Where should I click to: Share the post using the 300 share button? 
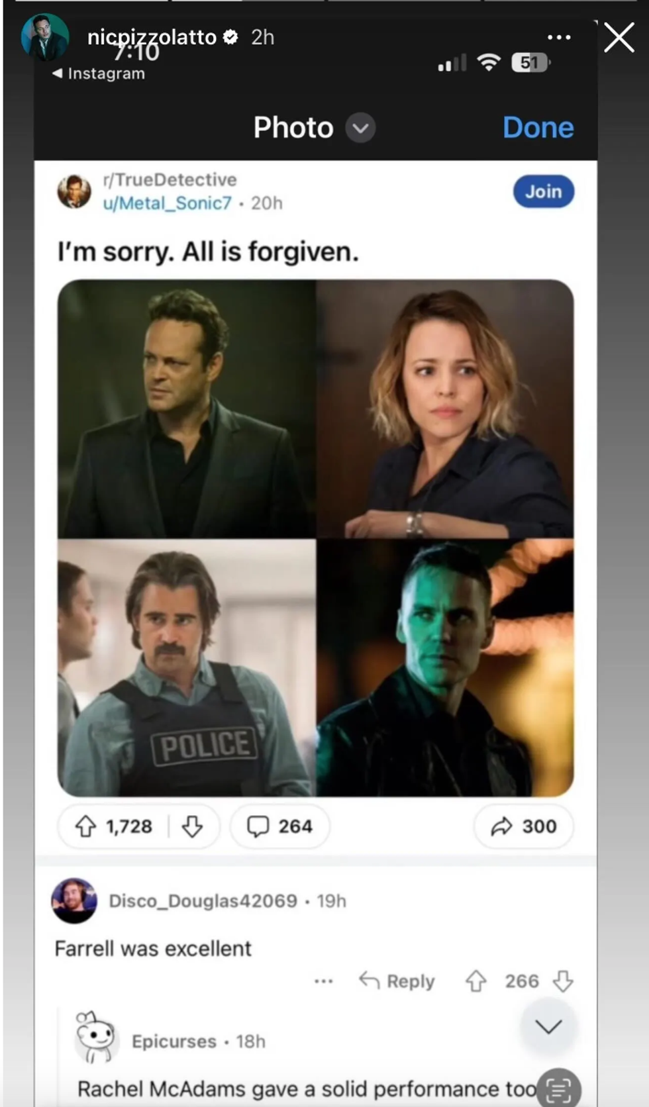[523, 826]
